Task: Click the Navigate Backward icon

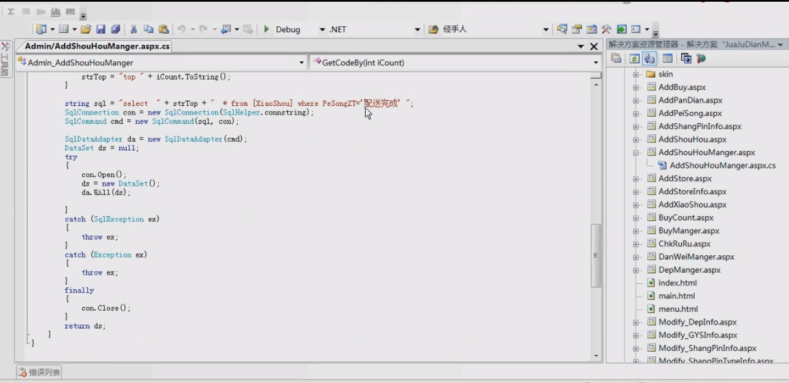Action: tap(226, 30)
